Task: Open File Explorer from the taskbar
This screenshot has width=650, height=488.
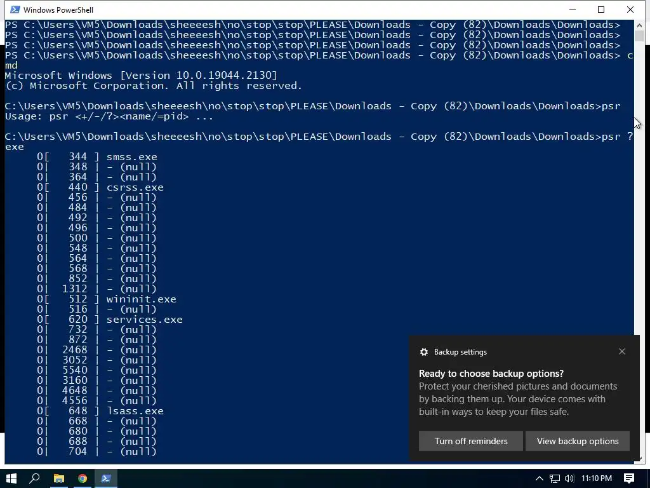Action: pyautogui.click(x=59, y=478)
